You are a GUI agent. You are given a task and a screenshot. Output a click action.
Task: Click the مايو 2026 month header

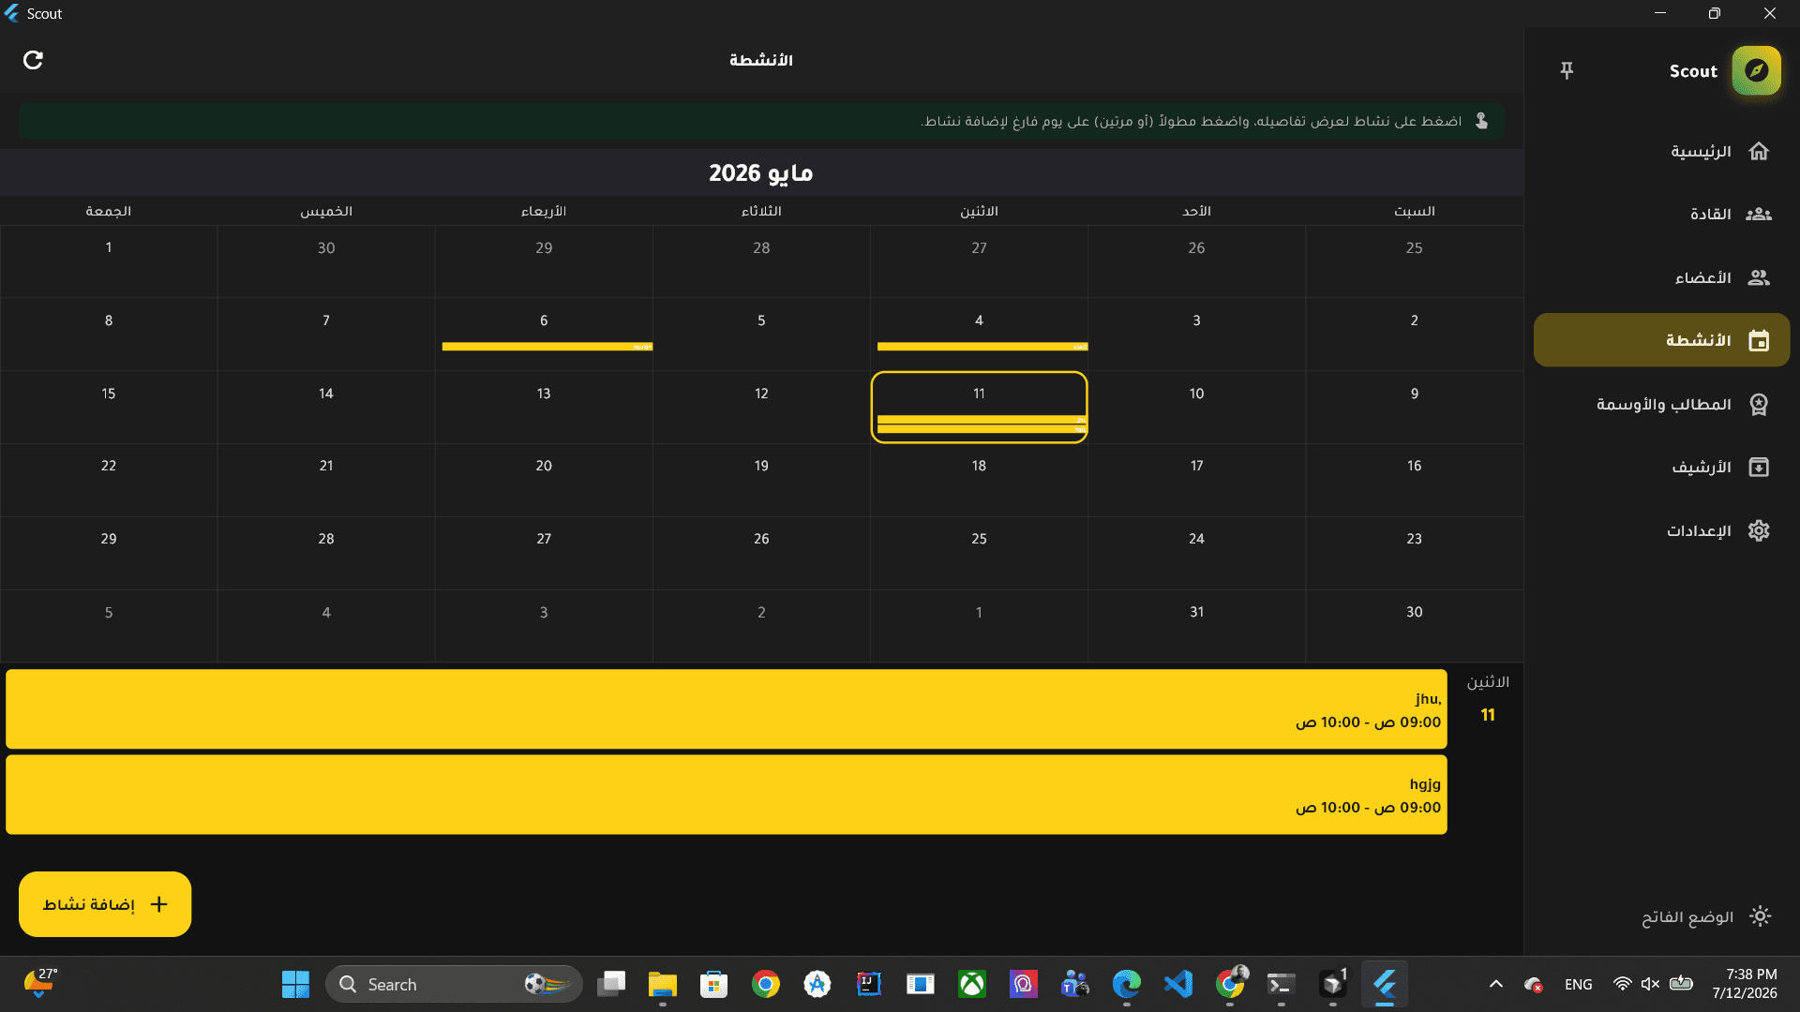click(x=760, y=173)
